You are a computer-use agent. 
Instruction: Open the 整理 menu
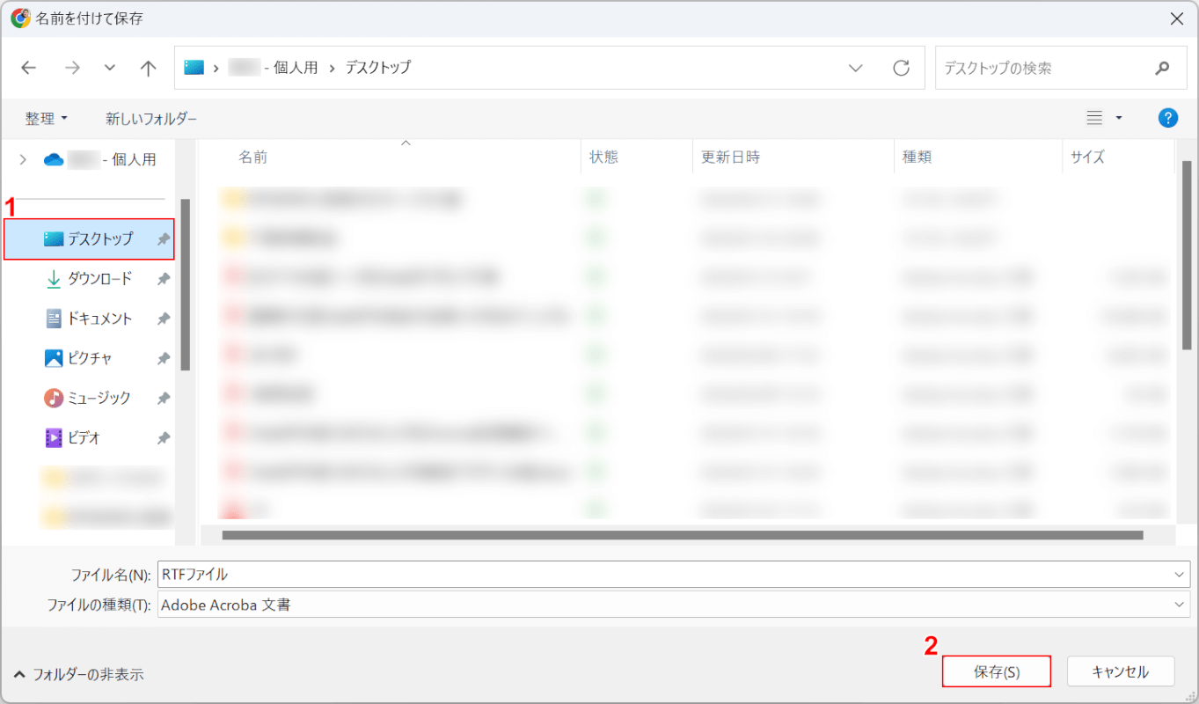click(x=47, y=118)
